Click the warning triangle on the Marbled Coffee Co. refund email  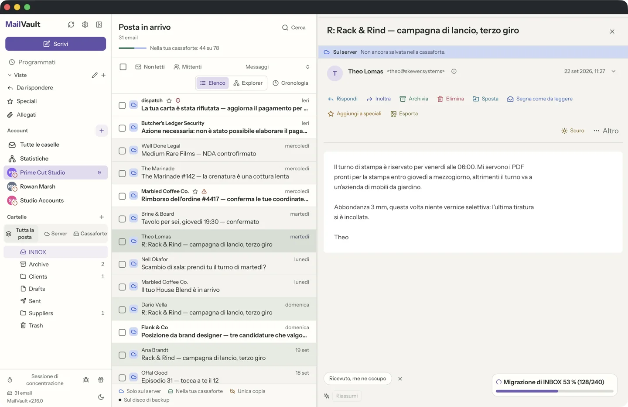point(204,191)
